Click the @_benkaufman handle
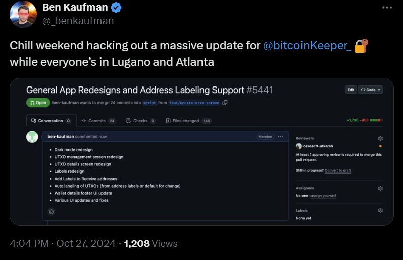Image resolution: width=403 pixels, height=260 pixels. pos(78,21)
